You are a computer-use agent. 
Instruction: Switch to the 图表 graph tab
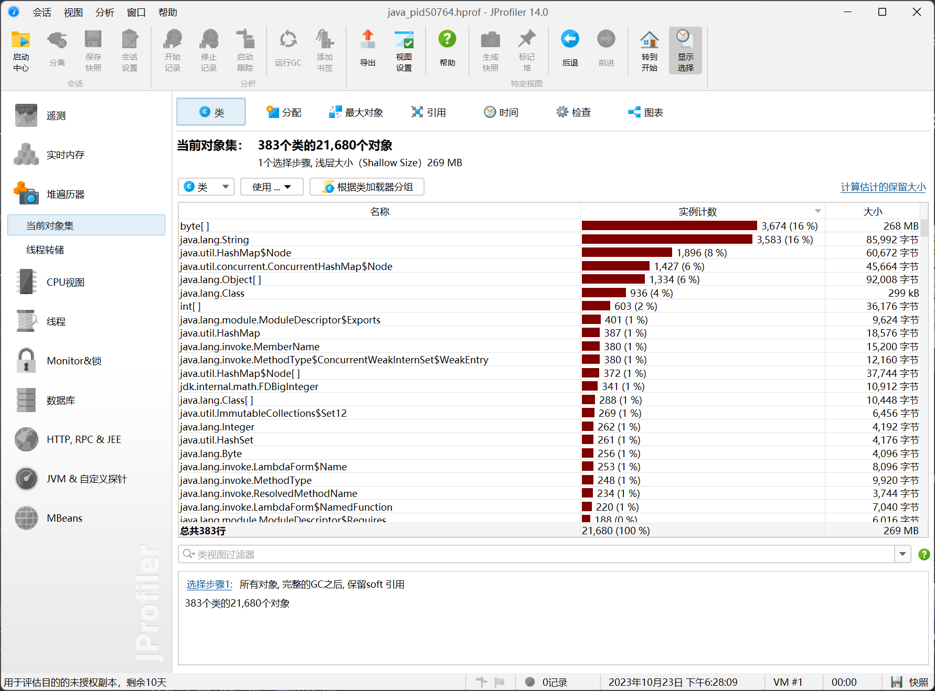pos(646,112)
